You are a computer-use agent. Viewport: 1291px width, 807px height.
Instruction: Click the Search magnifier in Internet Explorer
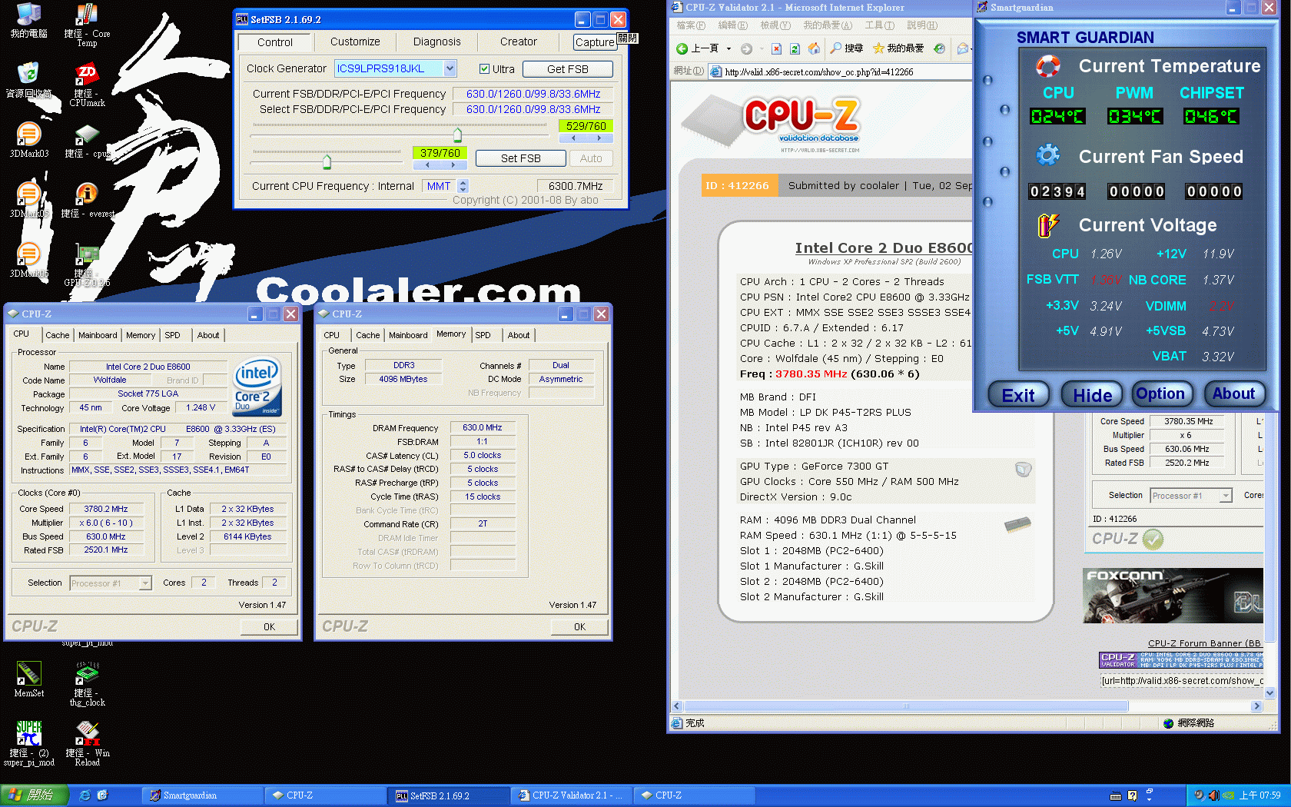[x=836, y=48]
